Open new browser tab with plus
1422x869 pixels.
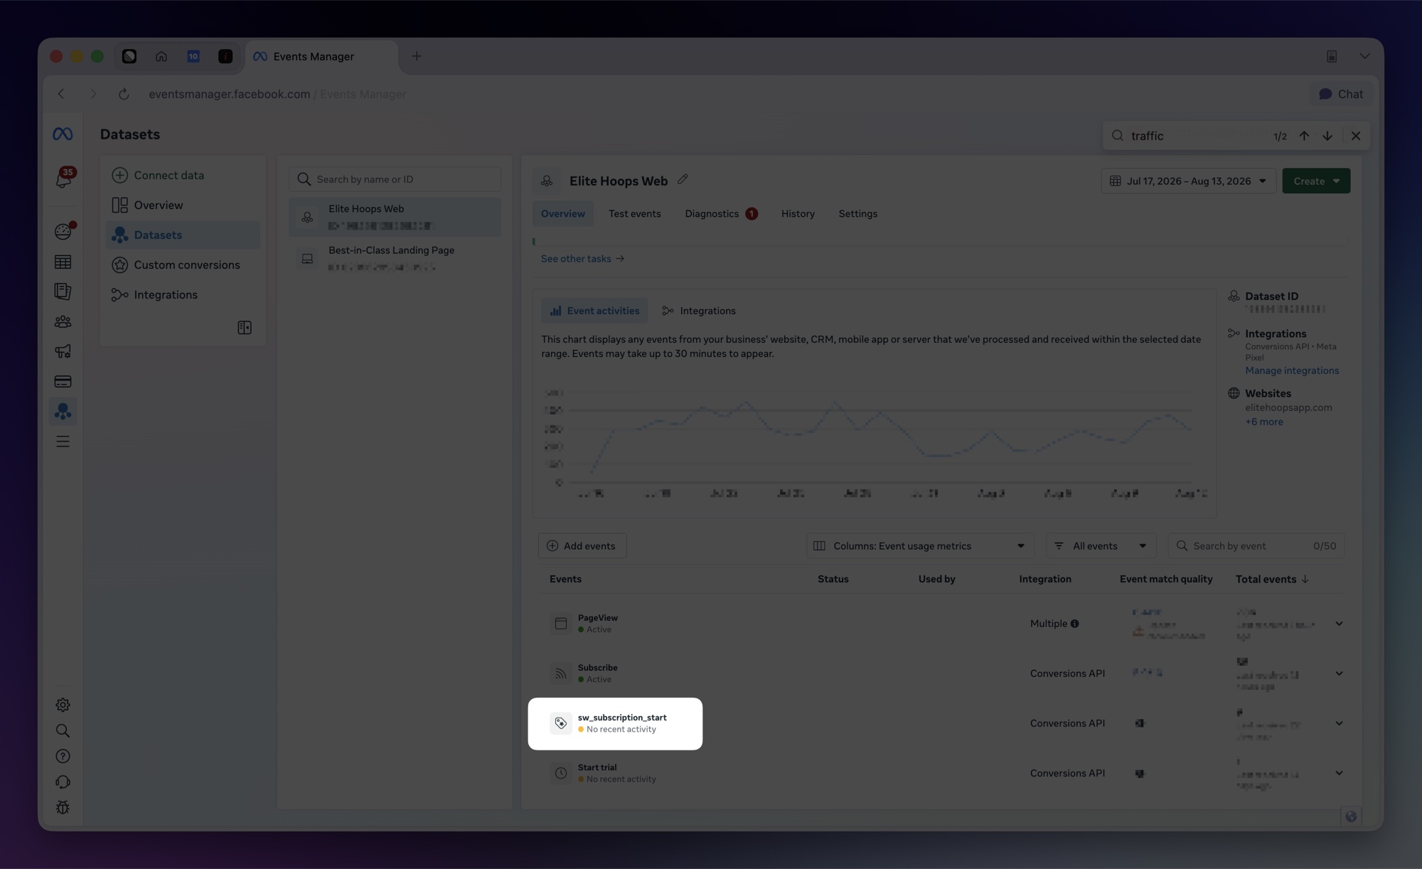(417, 56)
